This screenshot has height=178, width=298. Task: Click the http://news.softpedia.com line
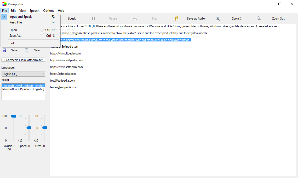66,60
